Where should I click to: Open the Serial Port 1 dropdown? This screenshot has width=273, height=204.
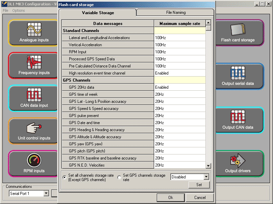coord(46,194)
